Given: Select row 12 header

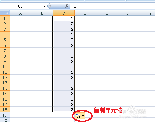Looking at the screenshot, I should pyautogui.click(x=5, y=77).
